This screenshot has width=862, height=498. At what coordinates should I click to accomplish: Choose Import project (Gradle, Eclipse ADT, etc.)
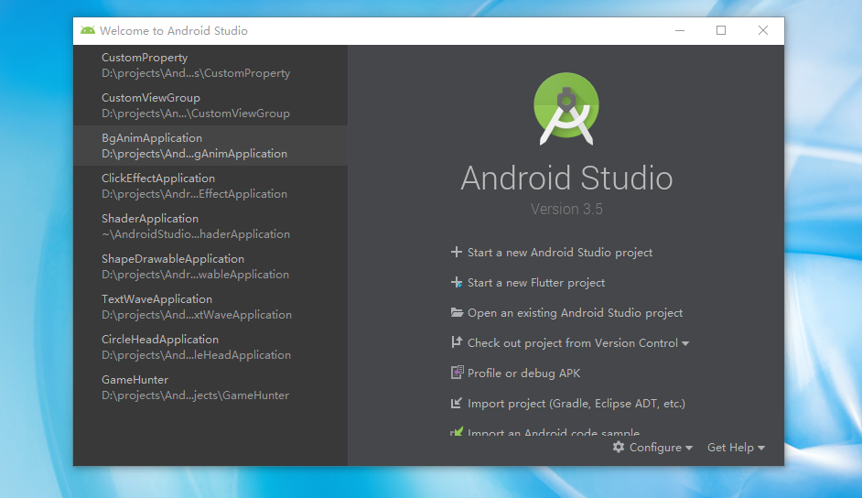point(568,404)
